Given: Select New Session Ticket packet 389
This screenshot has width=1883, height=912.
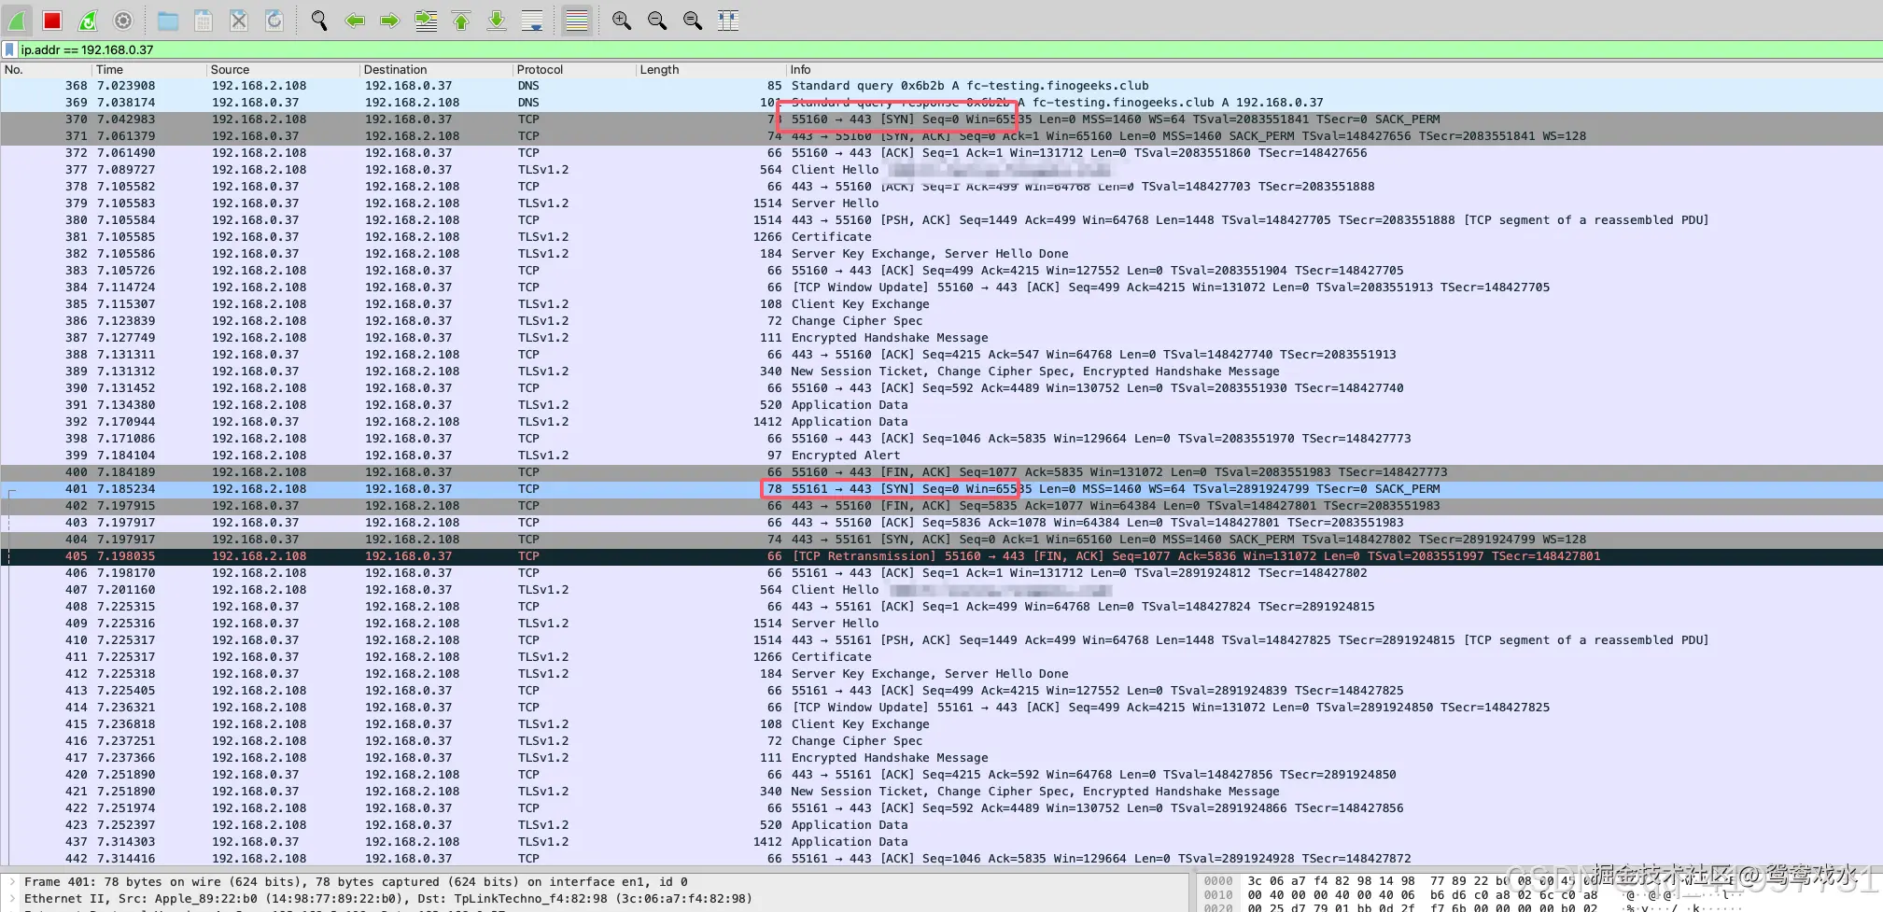Looking at the screenshot, I should pos(941,372).
